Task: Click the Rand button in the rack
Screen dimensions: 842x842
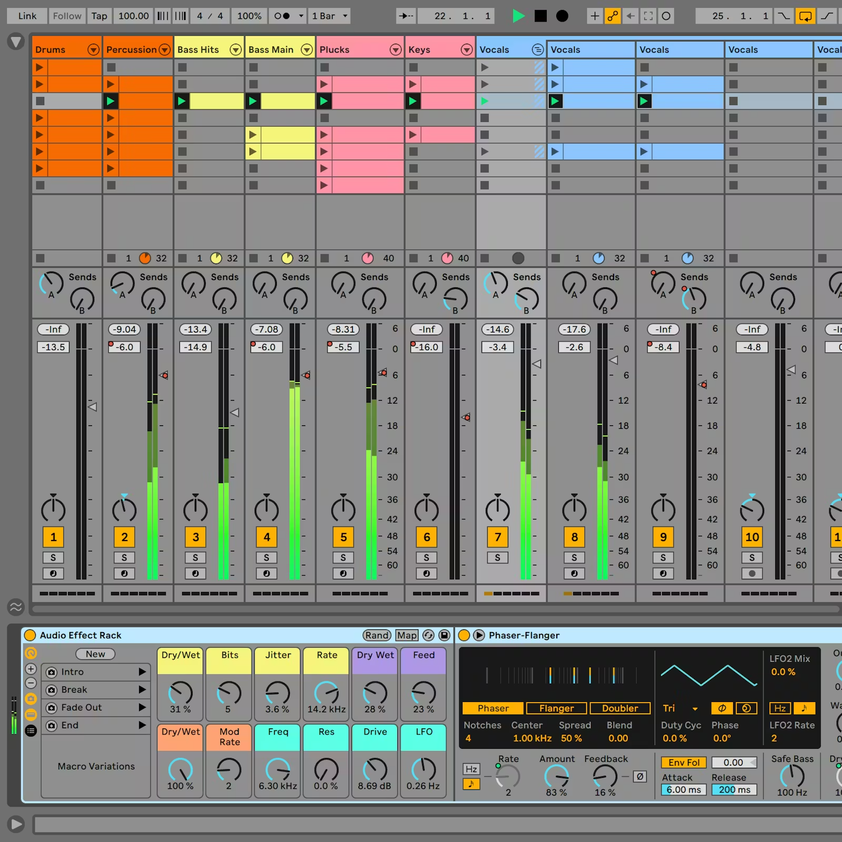Action: pos(377,635)
